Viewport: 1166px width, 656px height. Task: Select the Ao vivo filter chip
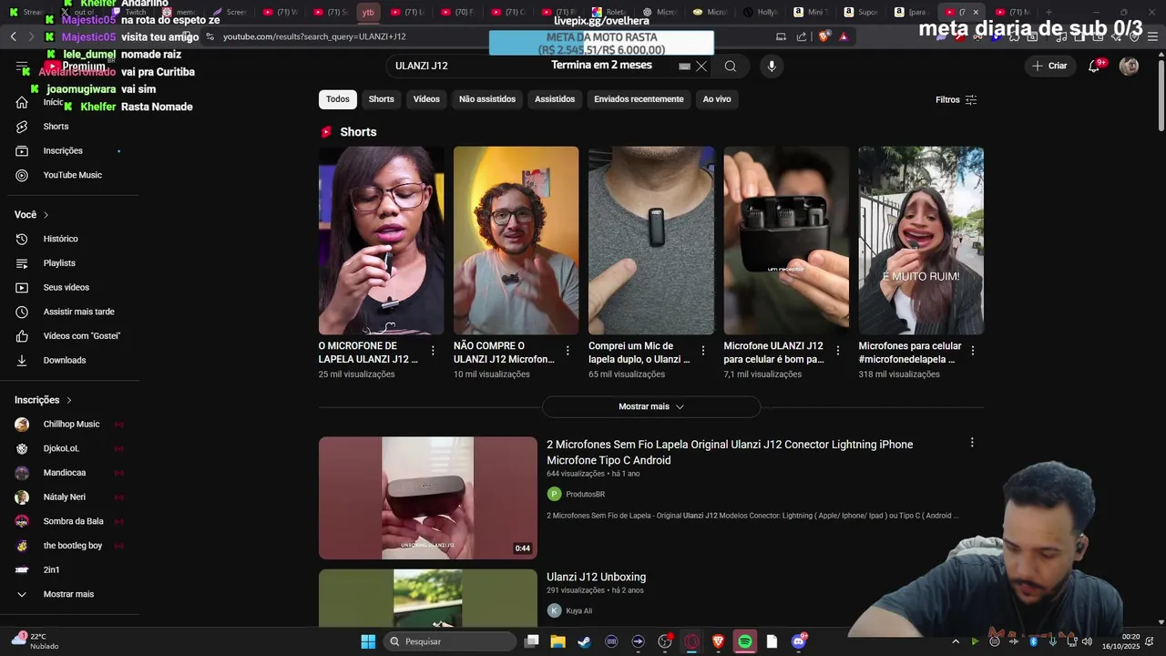pos(717,99)
